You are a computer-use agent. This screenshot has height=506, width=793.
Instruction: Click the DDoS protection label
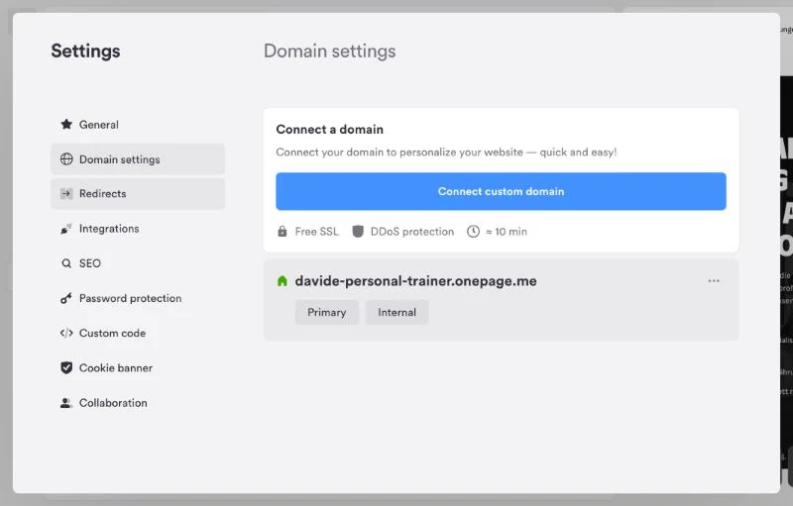tap(412, 232)
